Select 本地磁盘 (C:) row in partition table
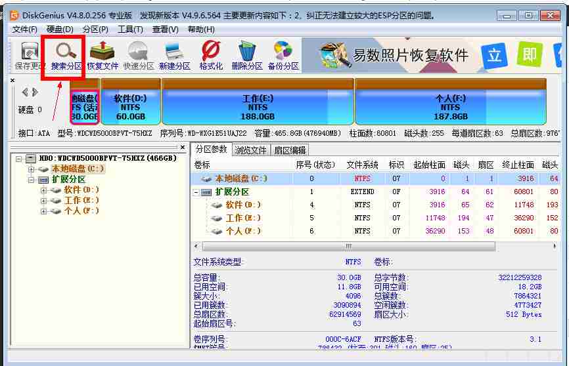Screen dimensions: 569x366 pos(376,178)
